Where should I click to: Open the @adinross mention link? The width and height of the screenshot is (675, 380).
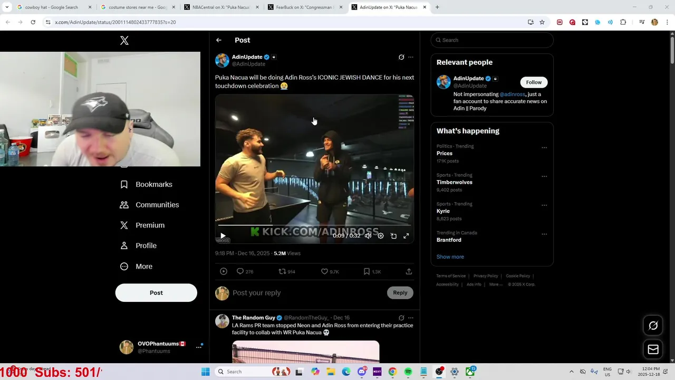(512, 94)
